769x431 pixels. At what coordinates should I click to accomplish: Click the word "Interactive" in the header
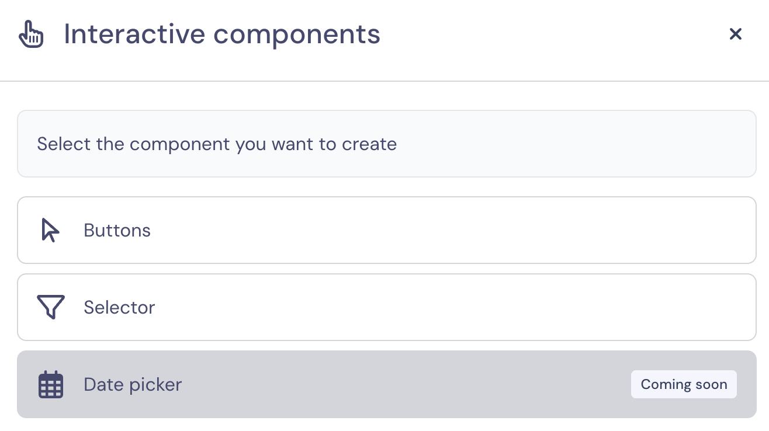[x=134, y=34]
